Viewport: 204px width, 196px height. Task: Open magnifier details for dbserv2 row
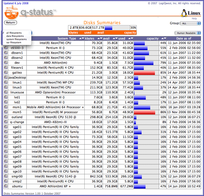coord(6,58)
